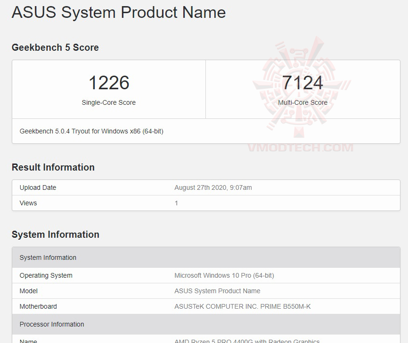
Task: Click the Result Information section heading
Action: pyautogui.click(x=53, y=167)
